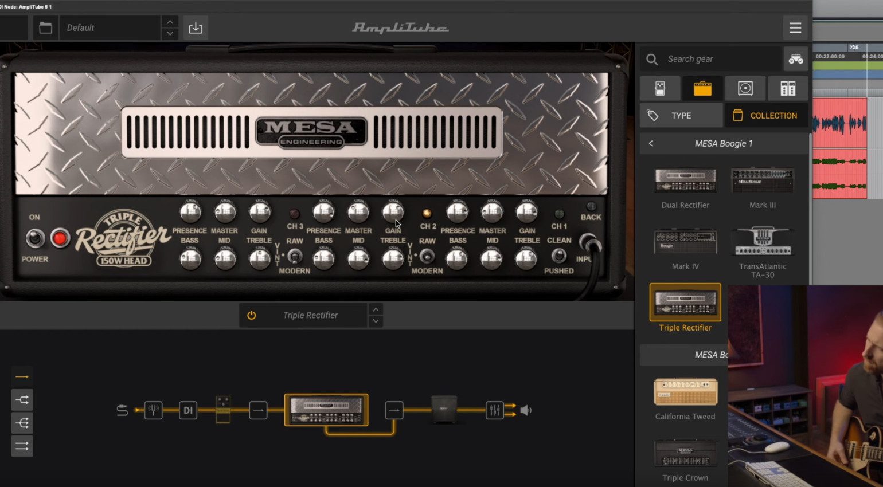Choose the dual parallel routing layout

click(x=22, y=446)
